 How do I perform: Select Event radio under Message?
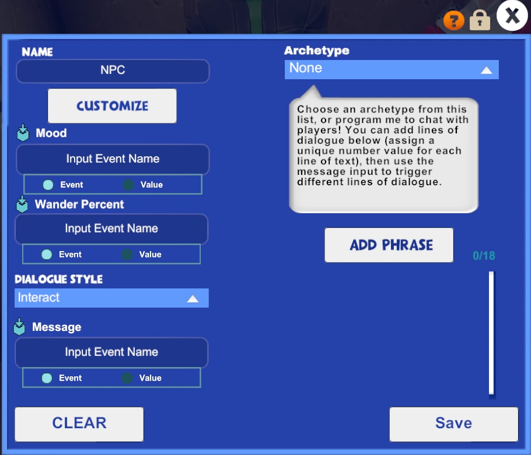pos(47,378)
